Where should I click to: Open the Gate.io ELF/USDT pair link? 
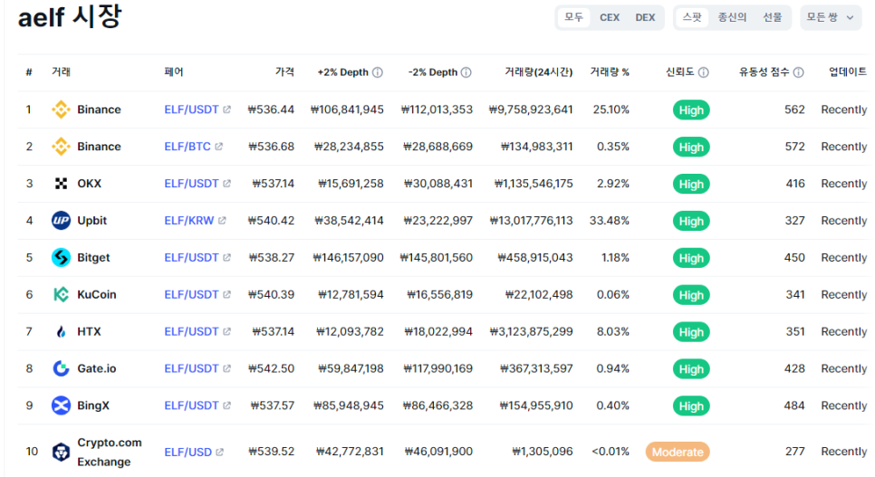(191, 368)
